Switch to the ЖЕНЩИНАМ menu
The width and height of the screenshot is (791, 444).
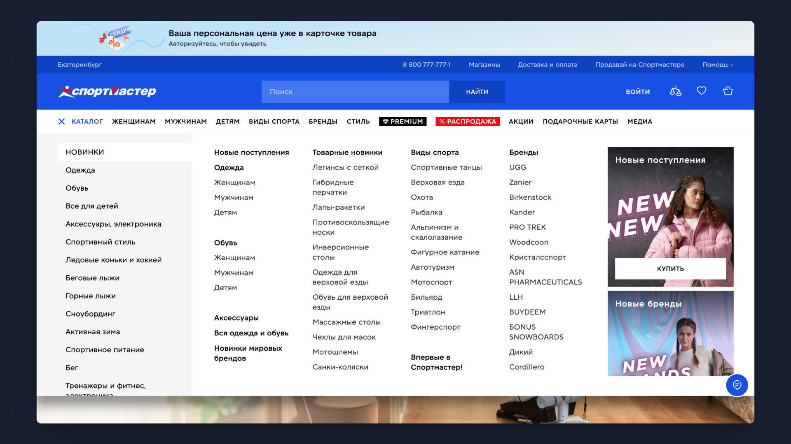[133, 121]
